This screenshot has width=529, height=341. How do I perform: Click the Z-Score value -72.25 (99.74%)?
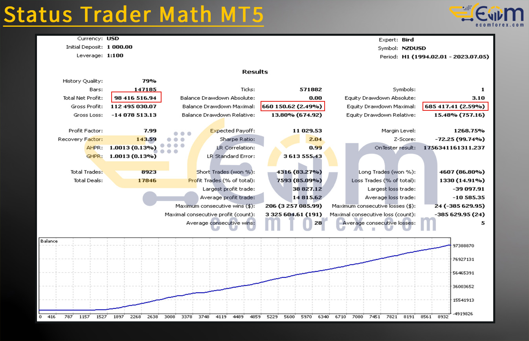(x=460, y=139)
